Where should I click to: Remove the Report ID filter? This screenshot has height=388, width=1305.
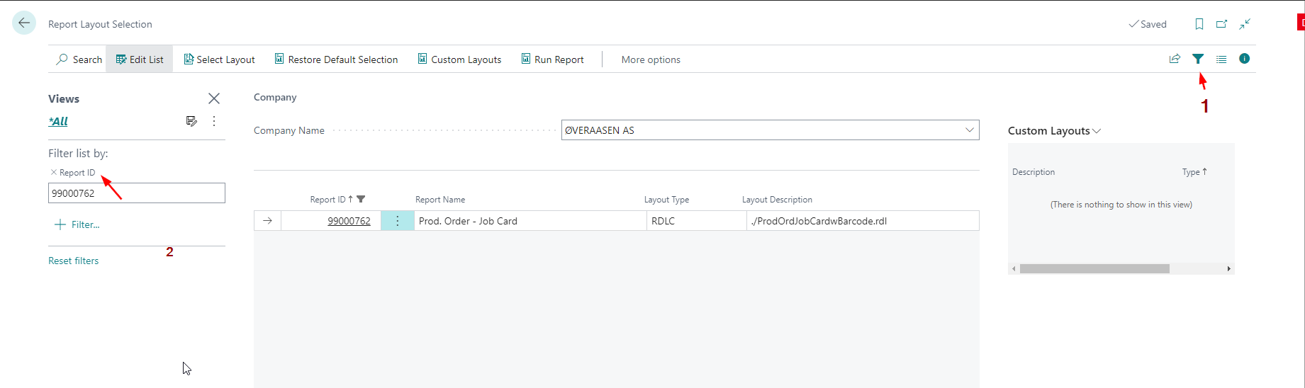pos(54,172)
